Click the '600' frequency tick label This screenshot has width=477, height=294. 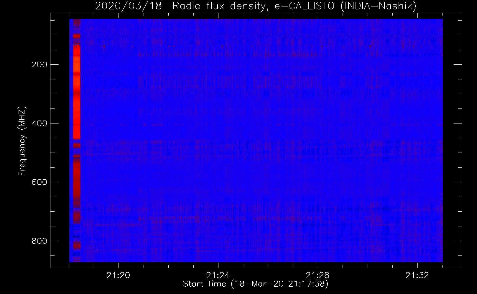pos(39,182)
